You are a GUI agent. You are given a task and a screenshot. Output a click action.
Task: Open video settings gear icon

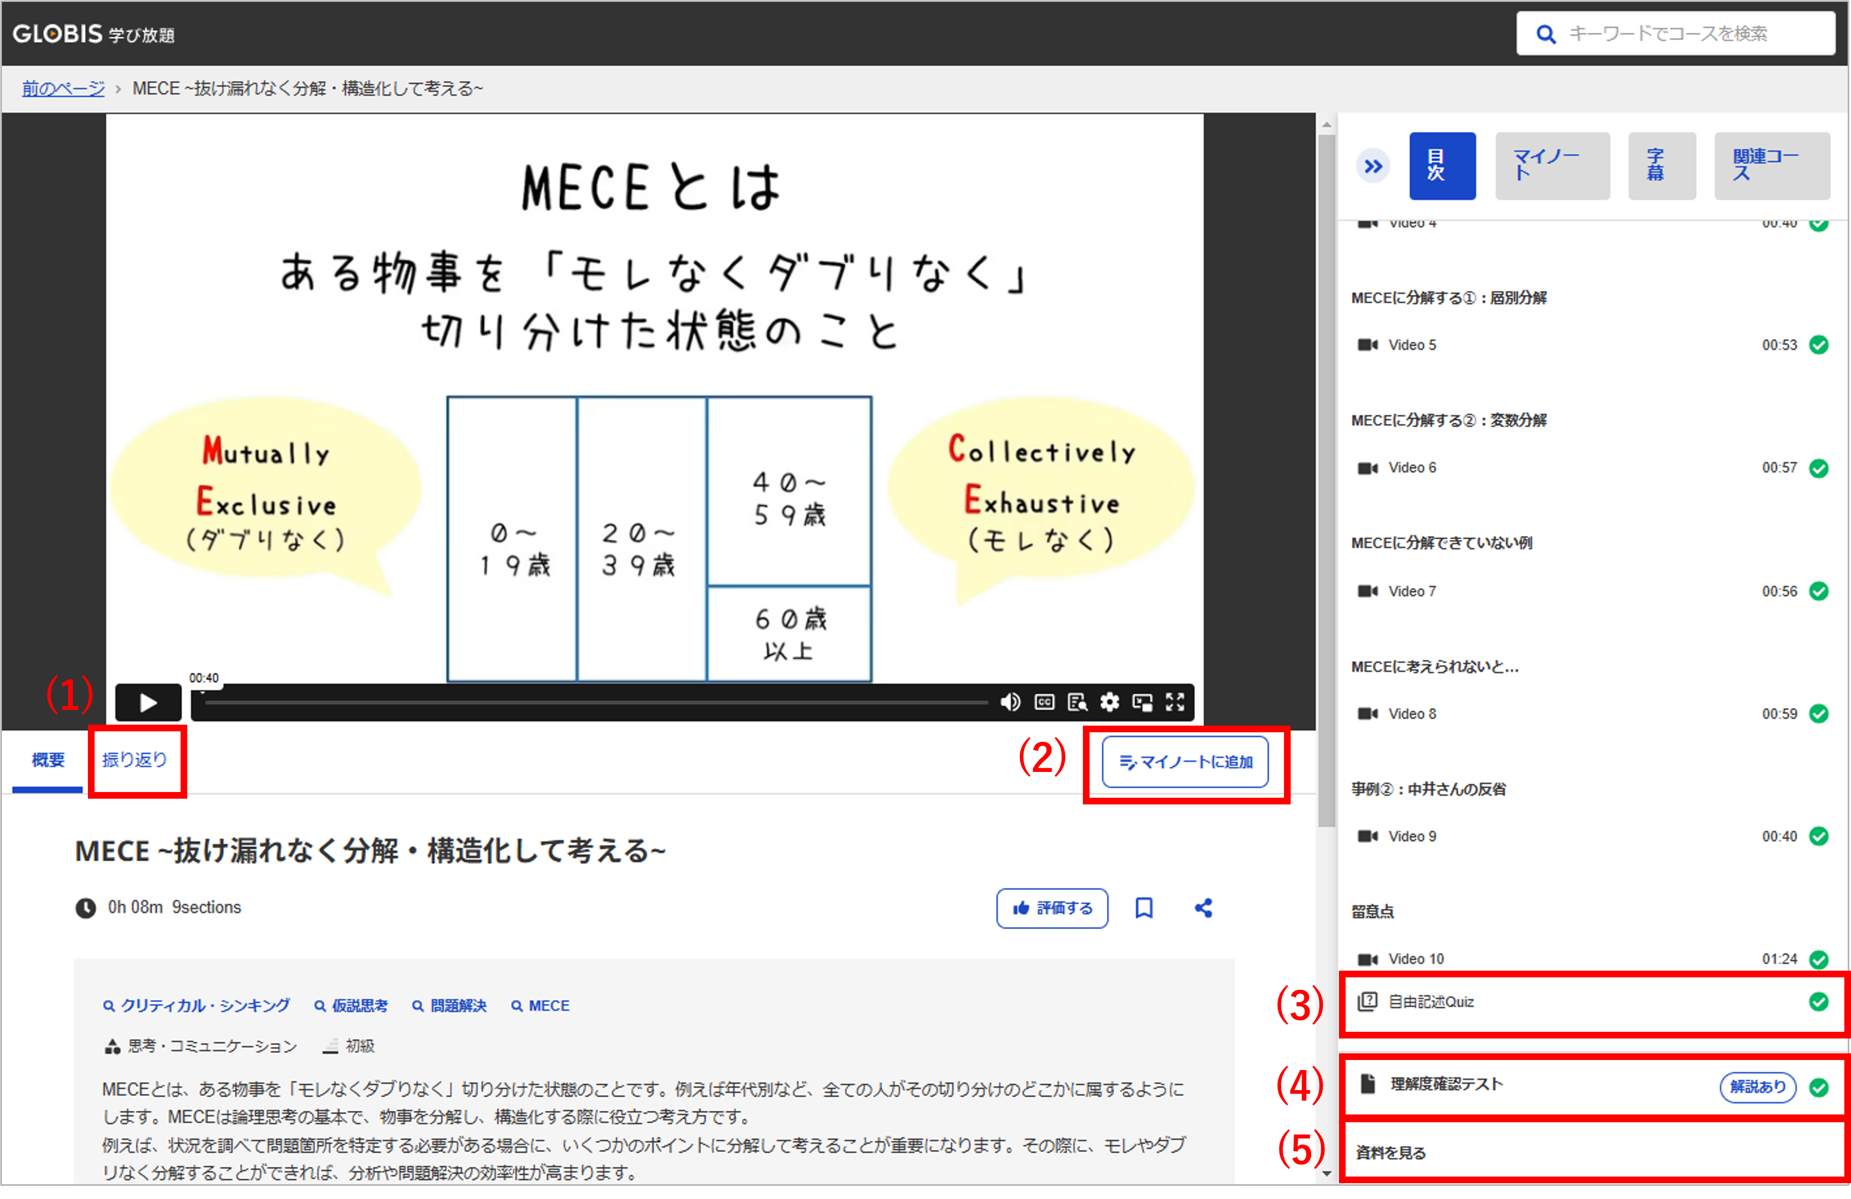tap(1110, 702)
